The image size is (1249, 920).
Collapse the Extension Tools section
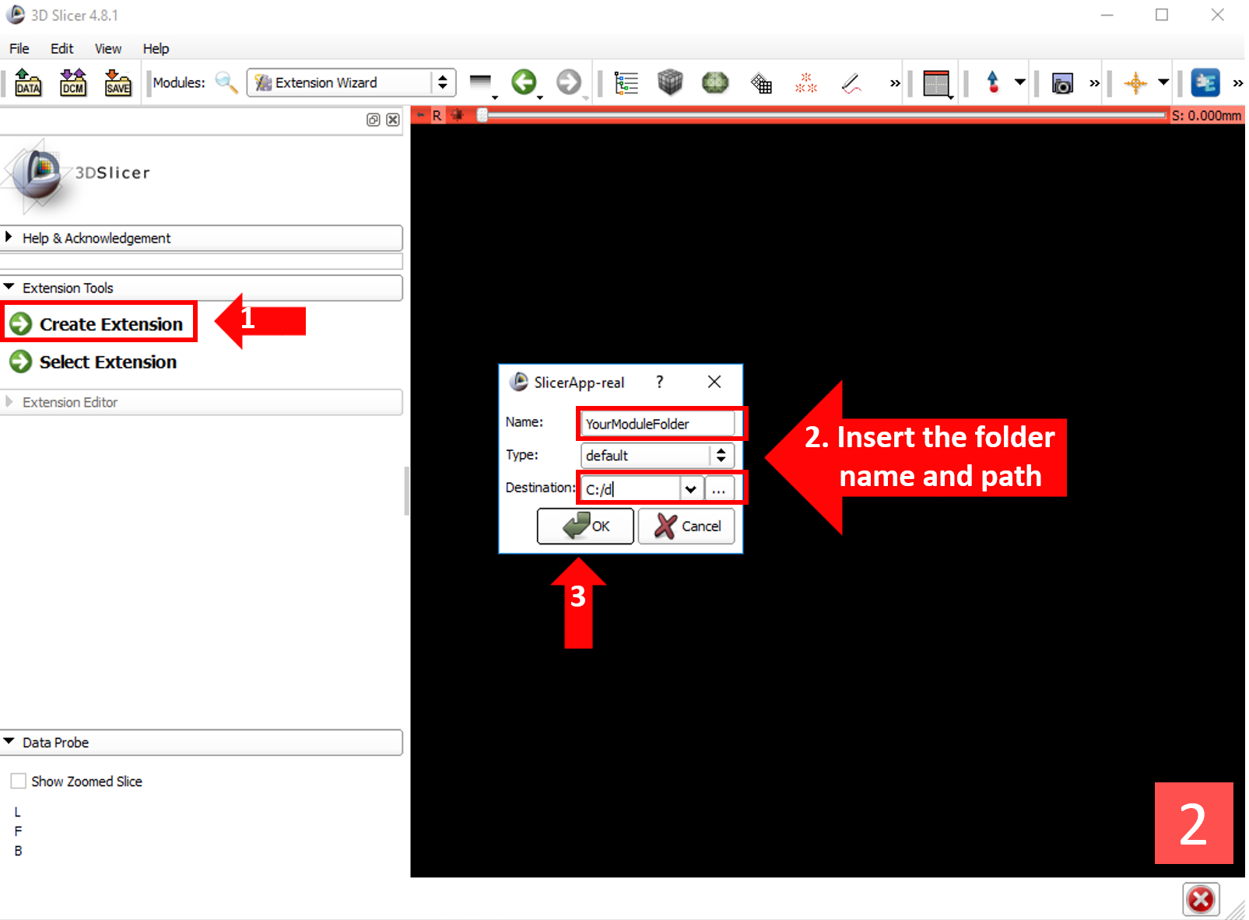[202, 288]
